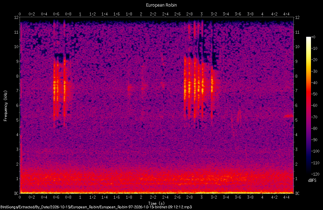Select the European_Robin mp3 file path text
Viewport: 323px width, 210px height.
point(96,207)
